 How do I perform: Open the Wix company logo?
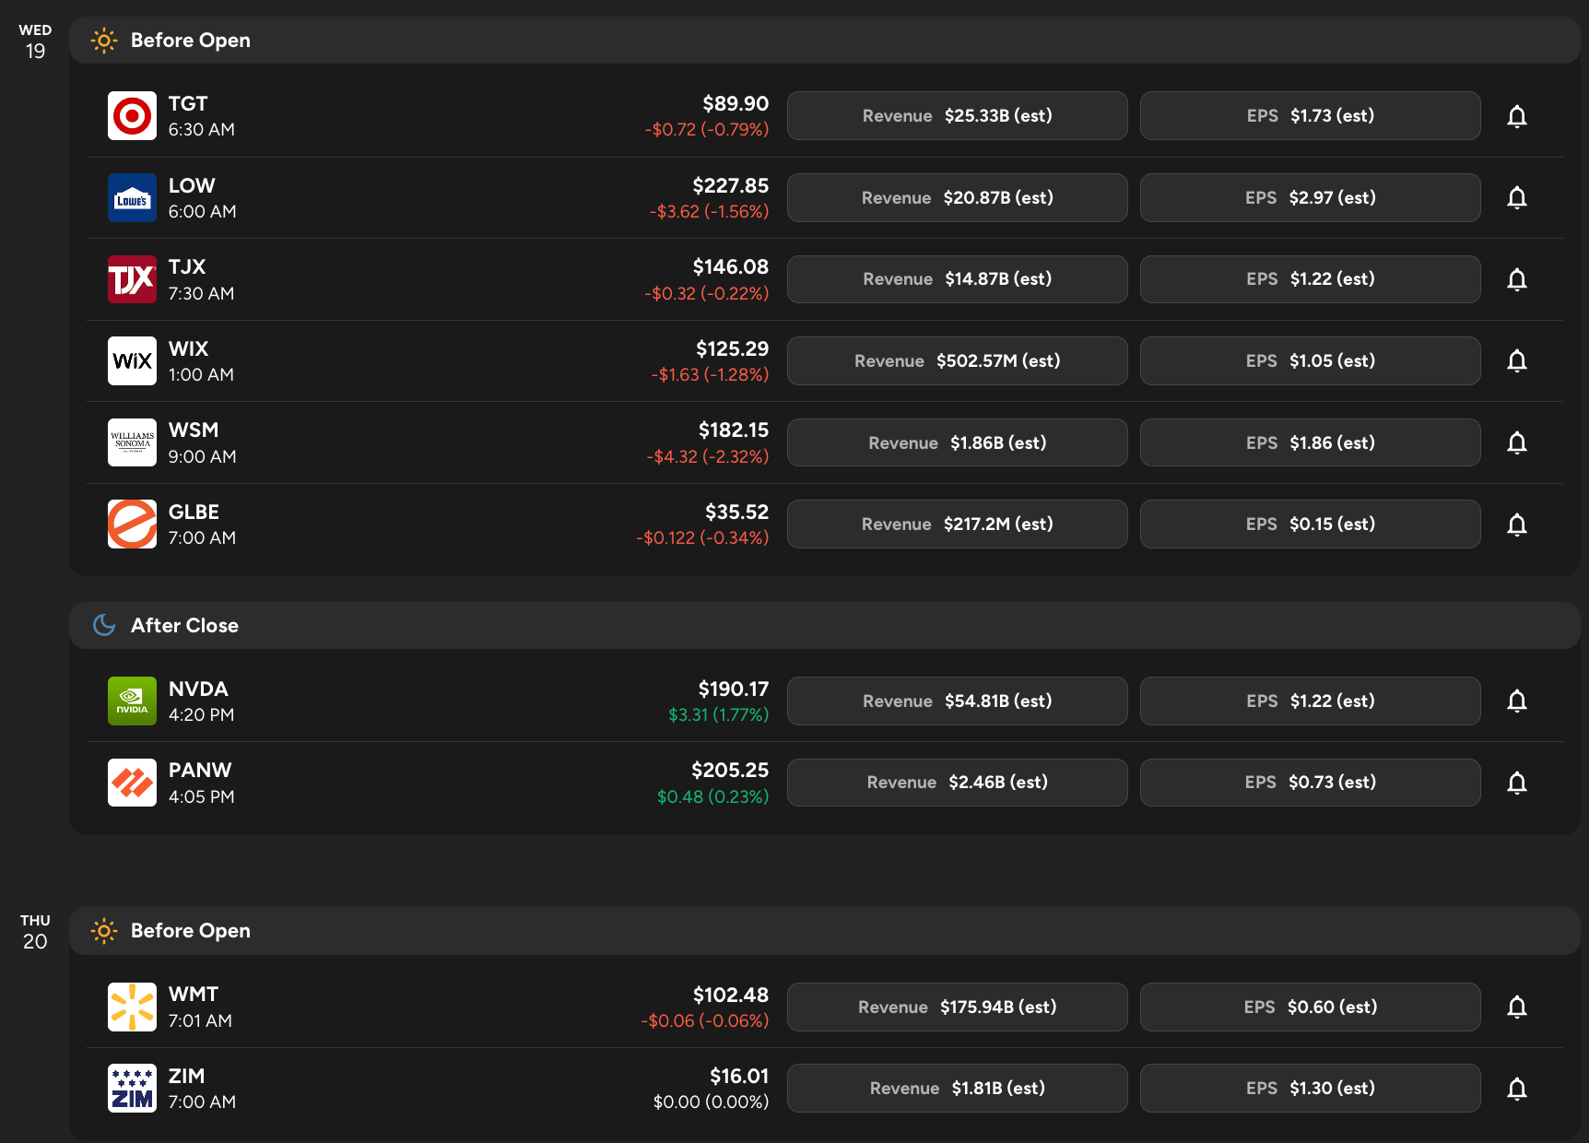tap(132, 360)
